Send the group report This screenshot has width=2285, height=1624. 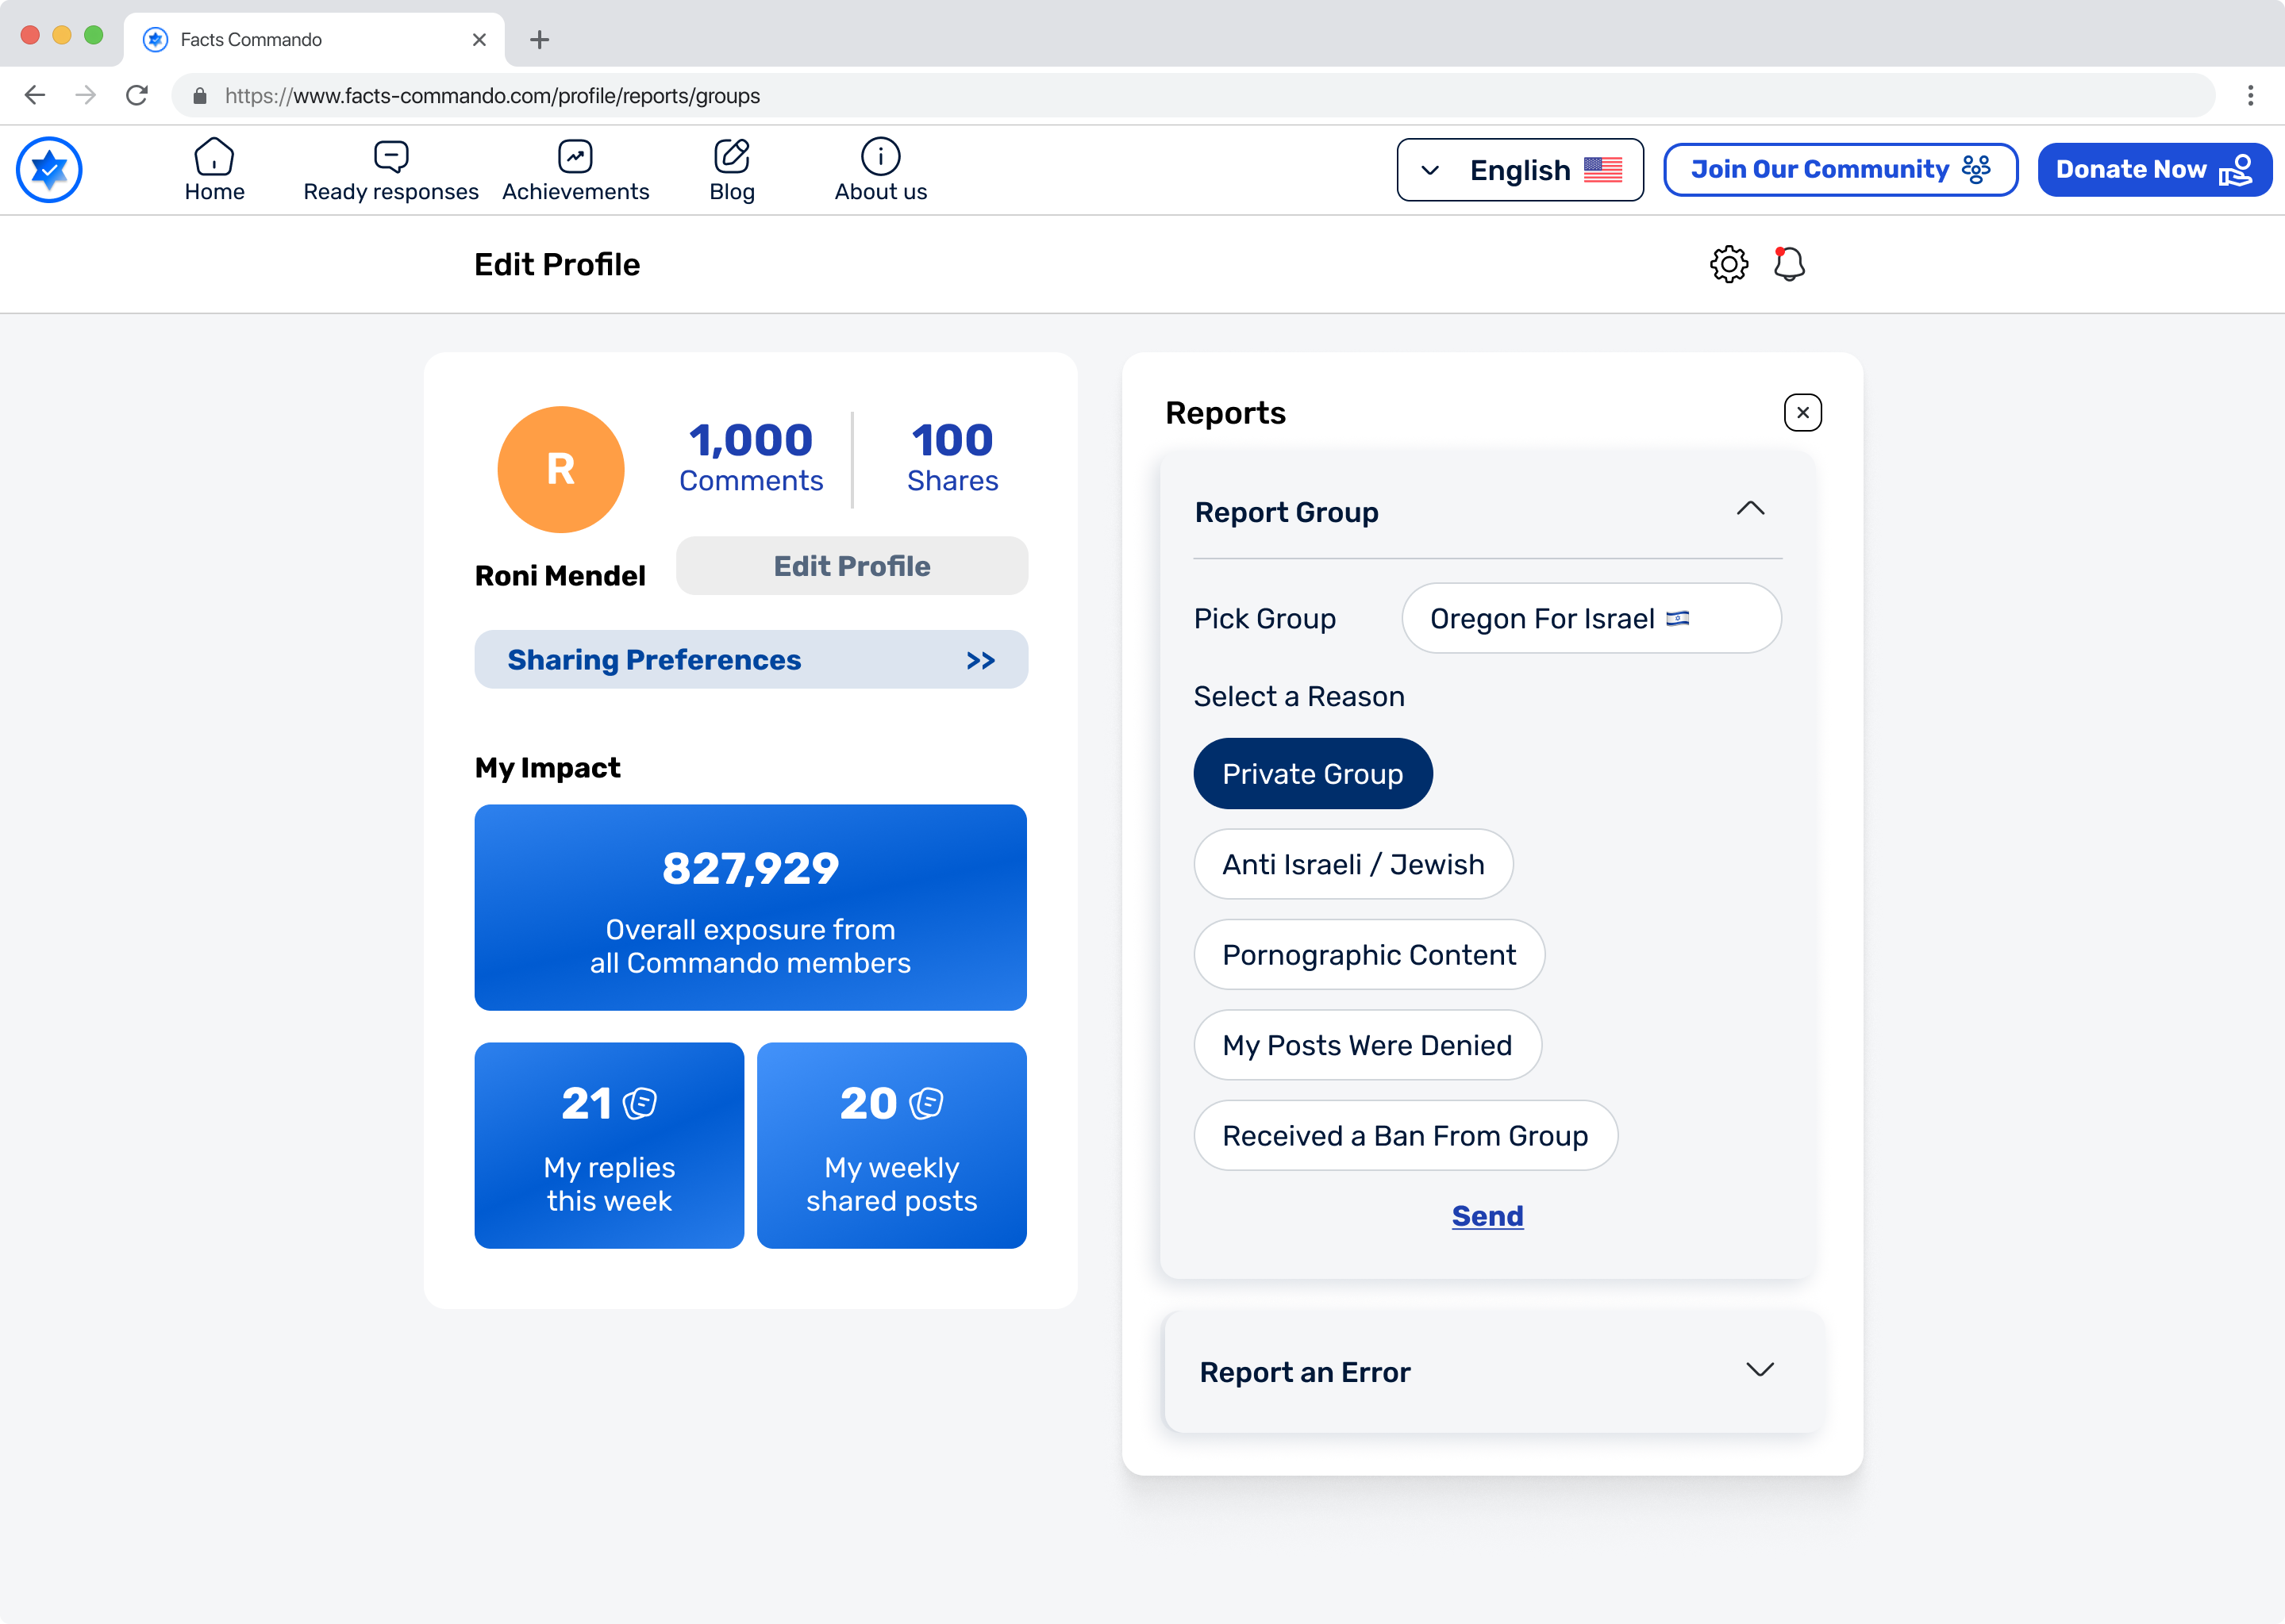1487,1216
